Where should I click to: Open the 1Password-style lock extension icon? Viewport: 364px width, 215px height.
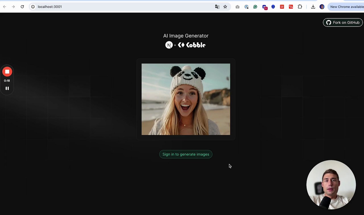click(246, 7)
